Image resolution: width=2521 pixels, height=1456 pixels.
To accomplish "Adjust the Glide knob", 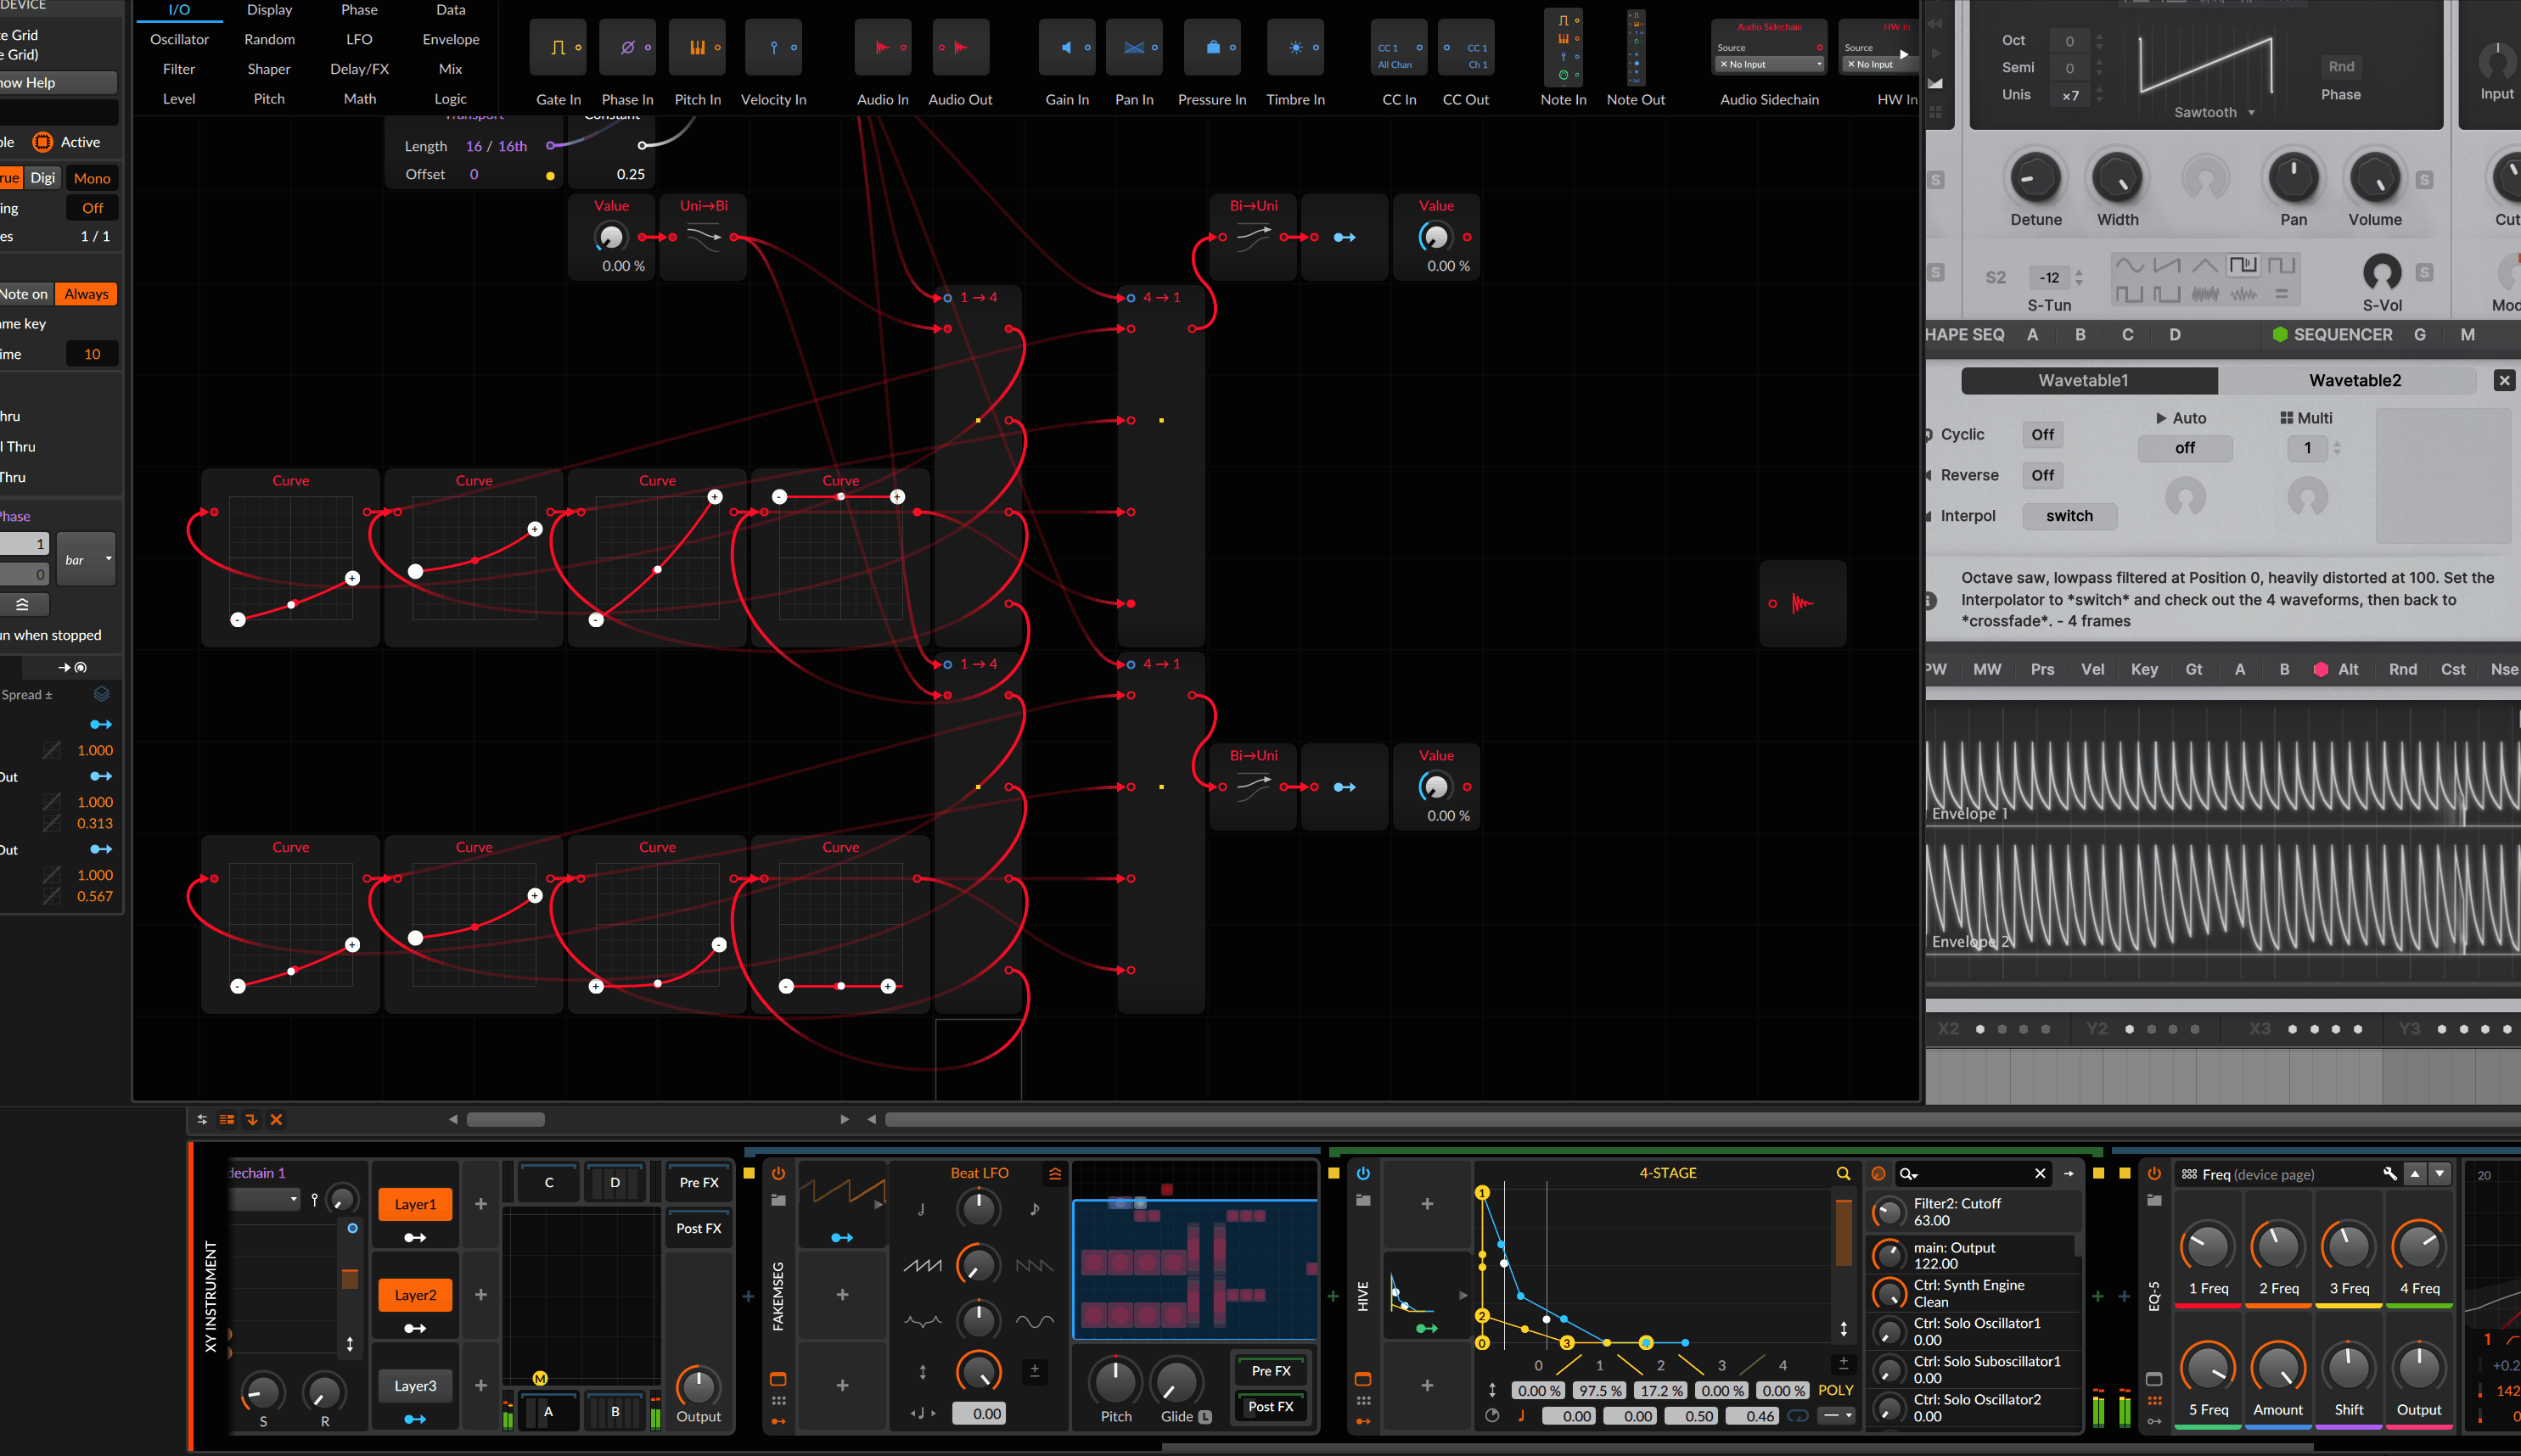I will point(1176,1381).
